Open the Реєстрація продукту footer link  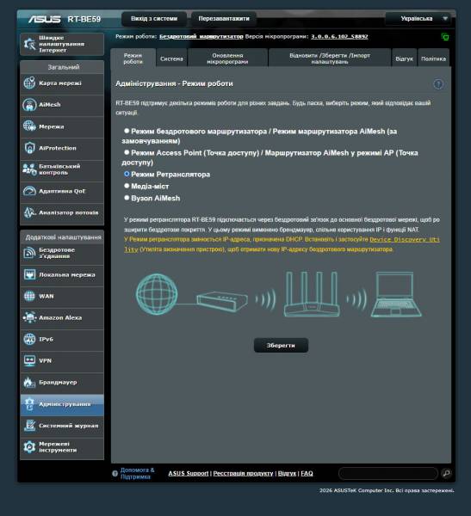243,473
